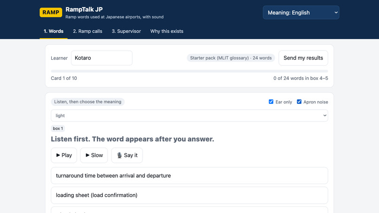The width and height of the screenshot is (379, 213).
Task: Click the Say it microphone button
Action: click(127, 155)
